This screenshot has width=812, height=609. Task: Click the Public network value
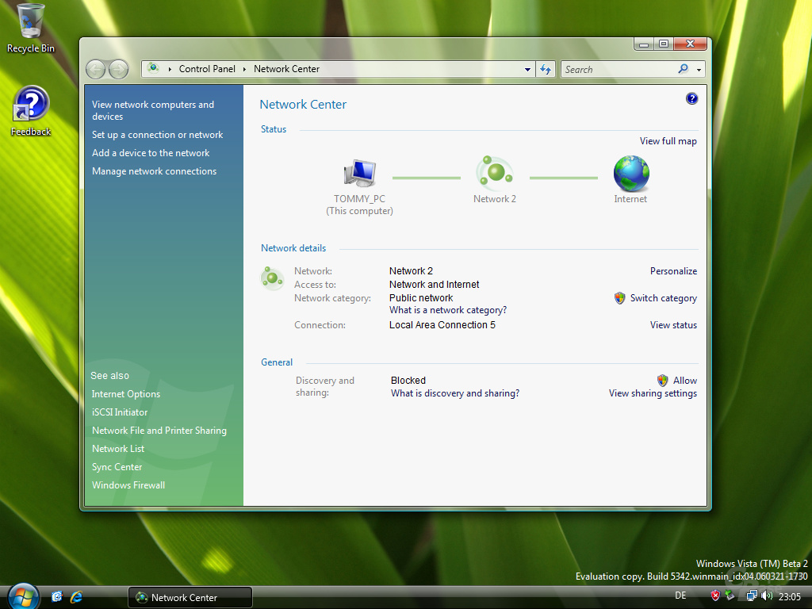point(421,298)
